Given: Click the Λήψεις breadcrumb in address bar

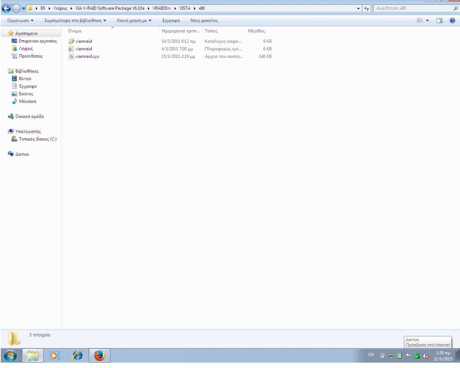Looking at the screenshot, I should tap(60, 8).
